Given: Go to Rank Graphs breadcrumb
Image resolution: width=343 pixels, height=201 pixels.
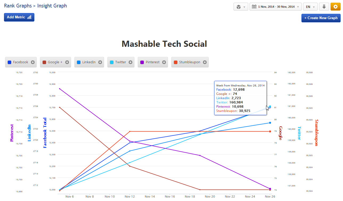Looking at the screenshot, I should click(x=18, y=6).
